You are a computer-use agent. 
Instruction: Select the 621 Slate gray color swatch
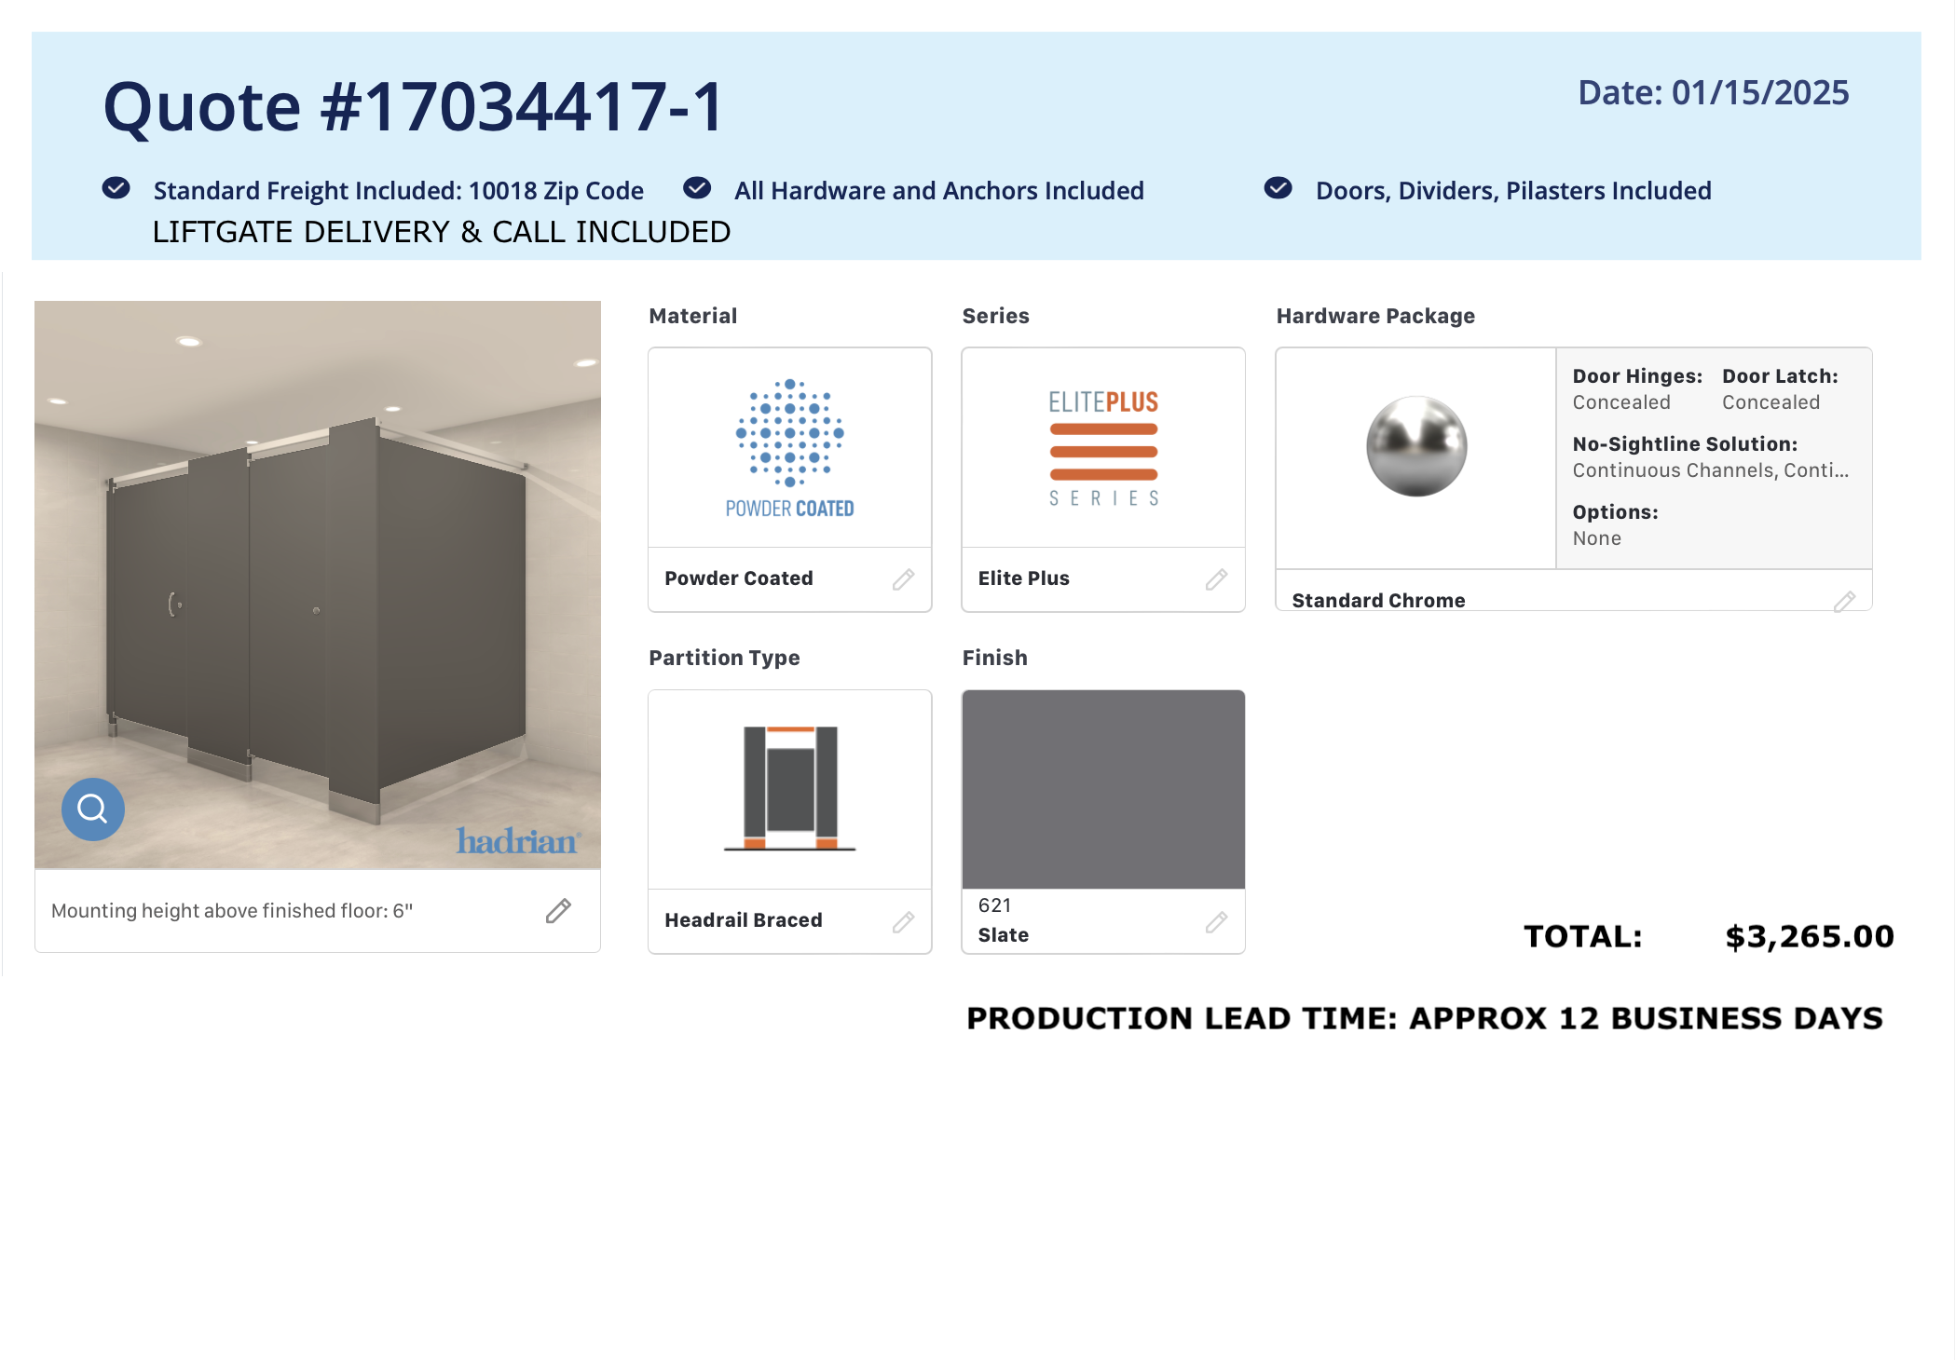[1103, 789]
